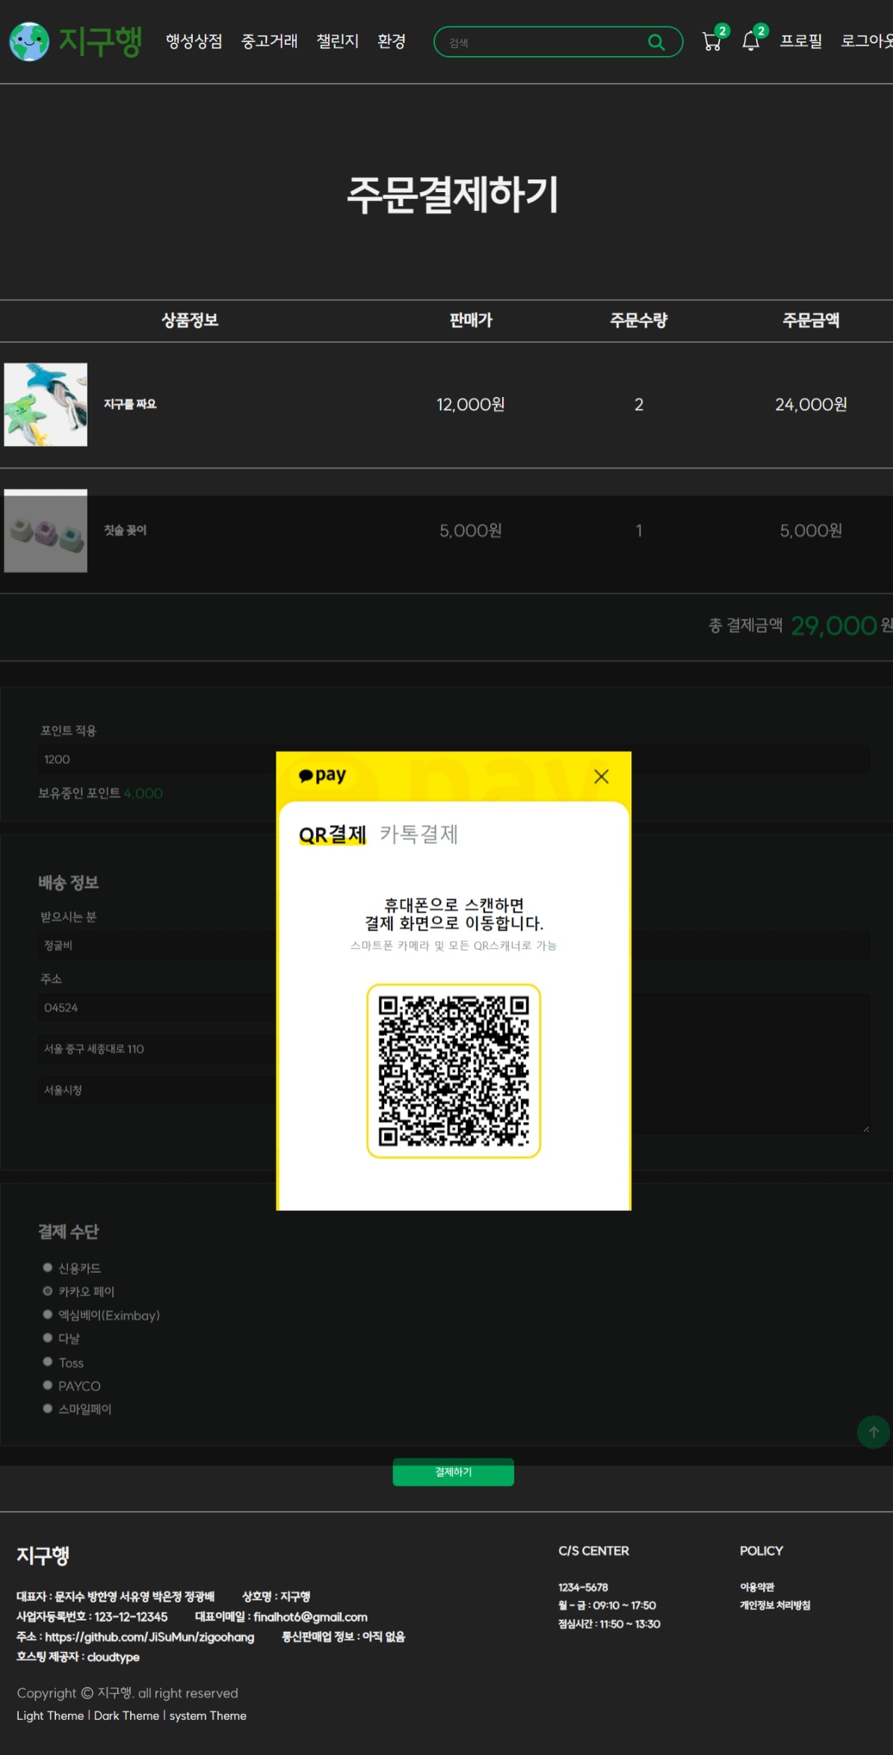
Task: Click the 배송 정보 section heading
Action: pos(69,883)
